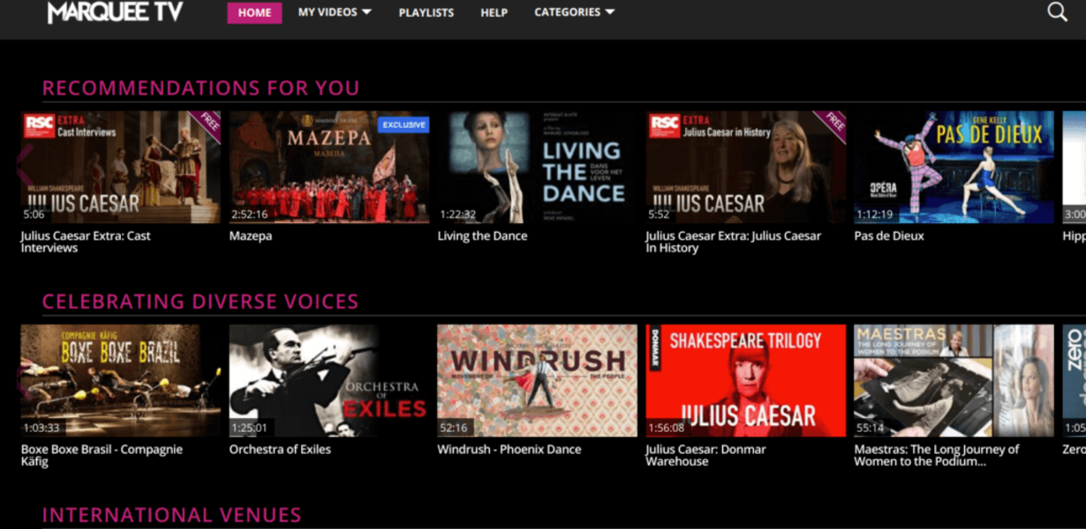
Task: Click the 'Living the Dance' title text
Action: [x=483, y=236]
